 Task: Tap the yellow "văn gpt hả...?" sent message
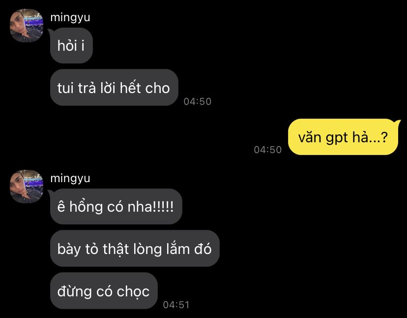343,137
